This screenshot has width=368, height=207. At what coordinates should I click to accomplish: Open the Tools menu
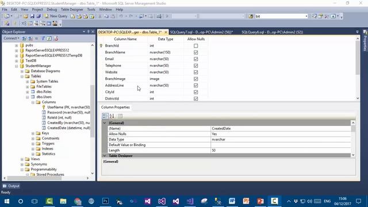pyautogui.click(x=91, y=9)
